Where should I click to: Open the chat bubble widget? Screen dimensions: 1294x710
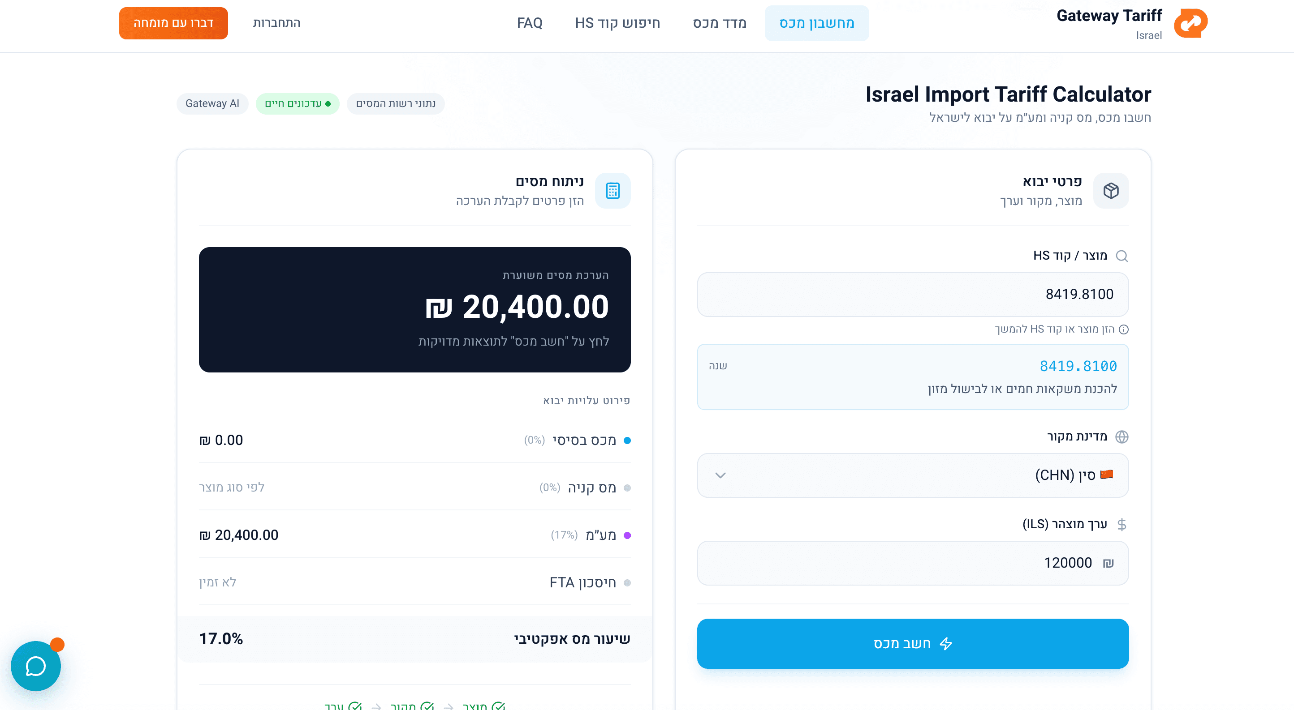click(36, 666)
